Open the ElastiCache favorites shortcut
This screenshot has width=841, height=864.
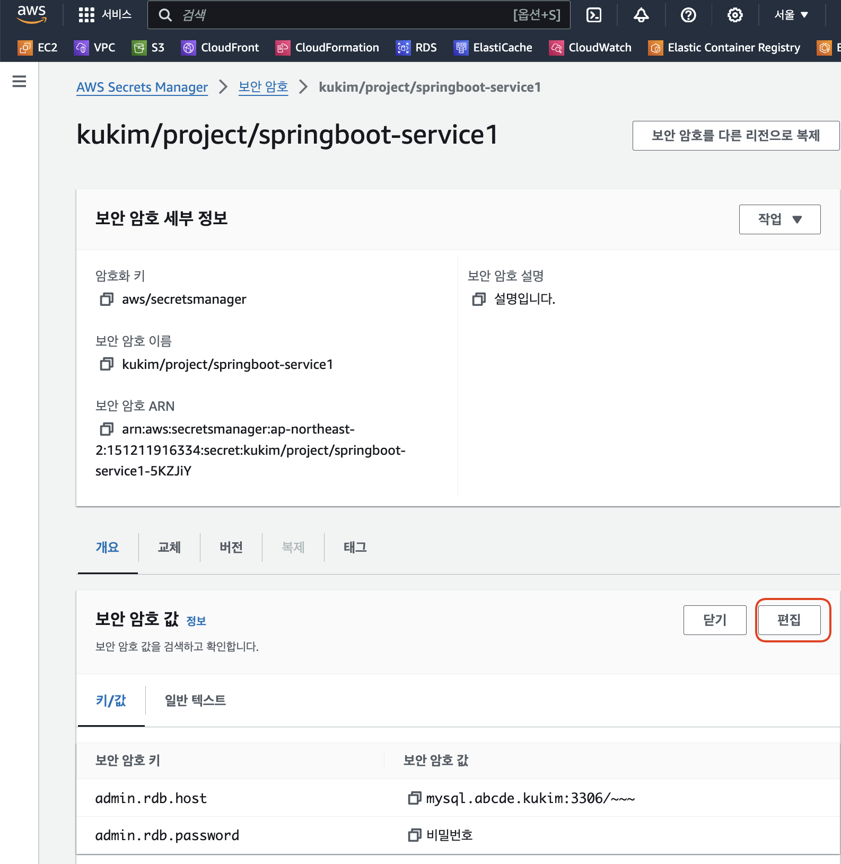493,48
